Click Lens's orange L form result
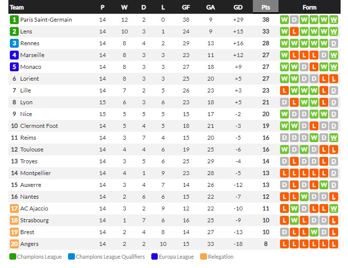The height and width of the screenshot is (268, 348). (x=294, y=31)
